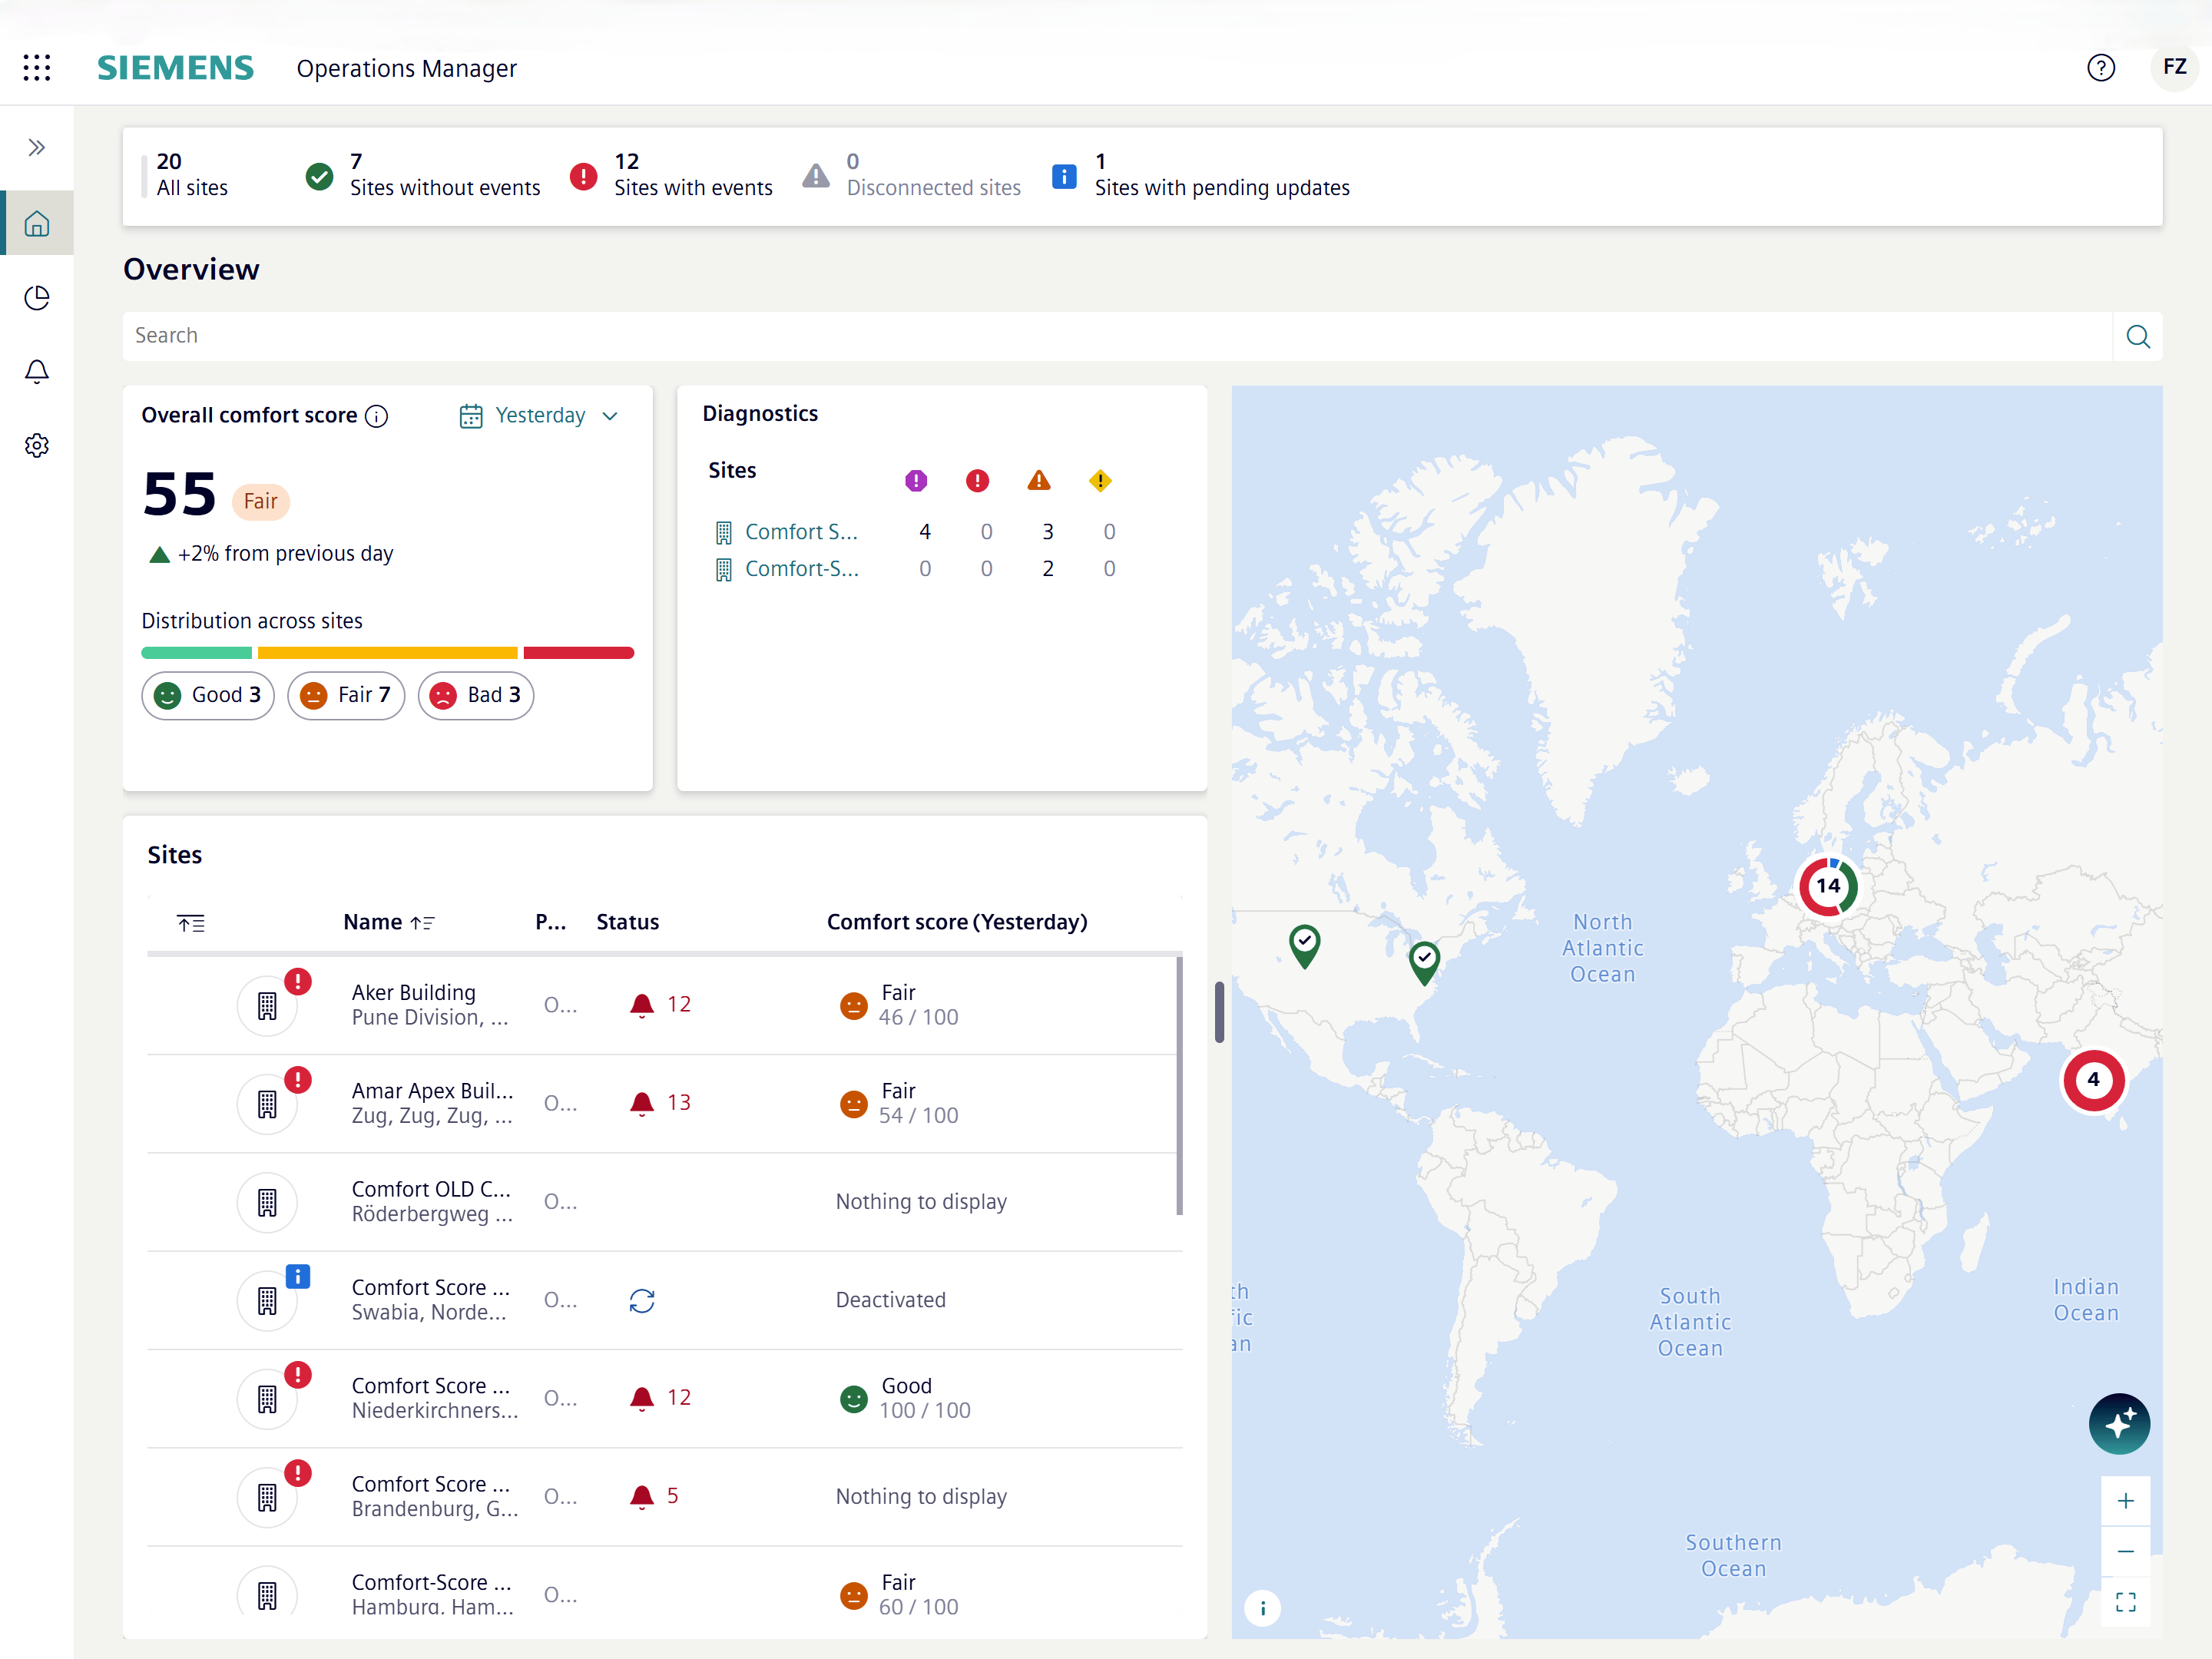Toggle the Good 3 distribution chip
The image size is (2212, 1659).
click(208, 695)
